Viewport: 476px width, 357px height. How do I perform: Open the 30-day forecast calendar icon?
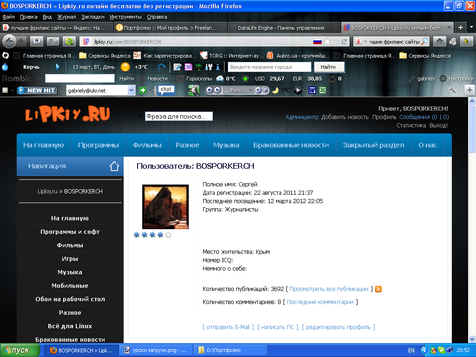tap(188, 67)
